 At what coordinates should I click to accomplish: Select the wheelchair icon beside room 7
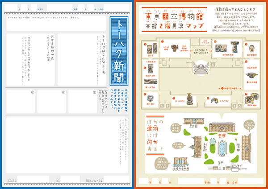tap(240, 106)
